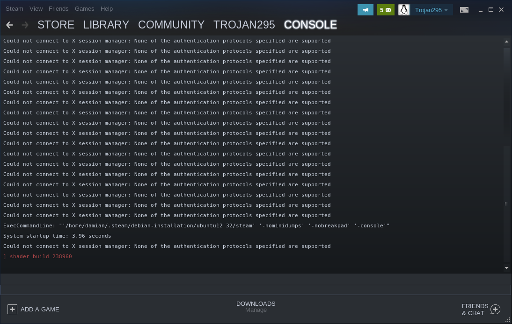Viewport: 512px width, 324px height.
Task: Click the Trojan295 penguin avatar
Action: pos(404,10)
